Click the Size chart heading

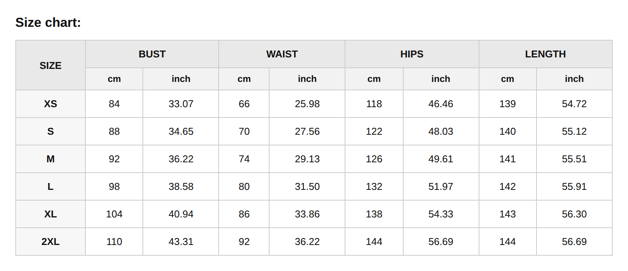tap(48, 23)
